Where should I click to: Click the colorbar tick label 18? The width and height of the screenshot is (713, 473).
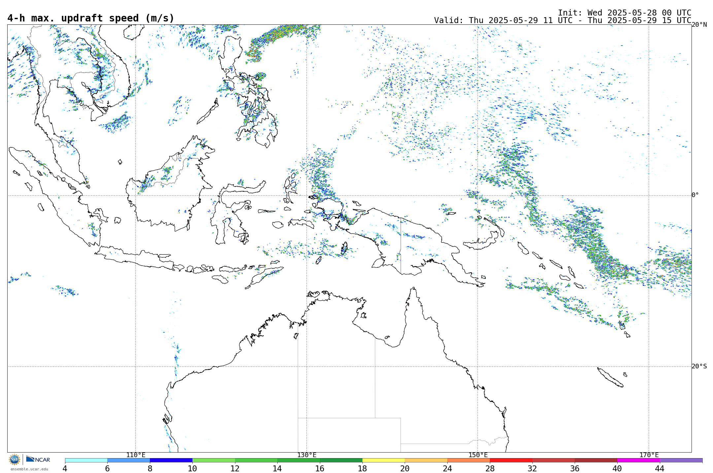tap(362, 468)
